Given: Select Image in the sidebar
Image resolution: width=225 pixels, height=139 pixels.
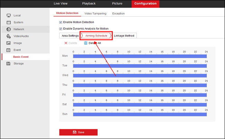Looking at the screenshot, I should coord(18,43).
